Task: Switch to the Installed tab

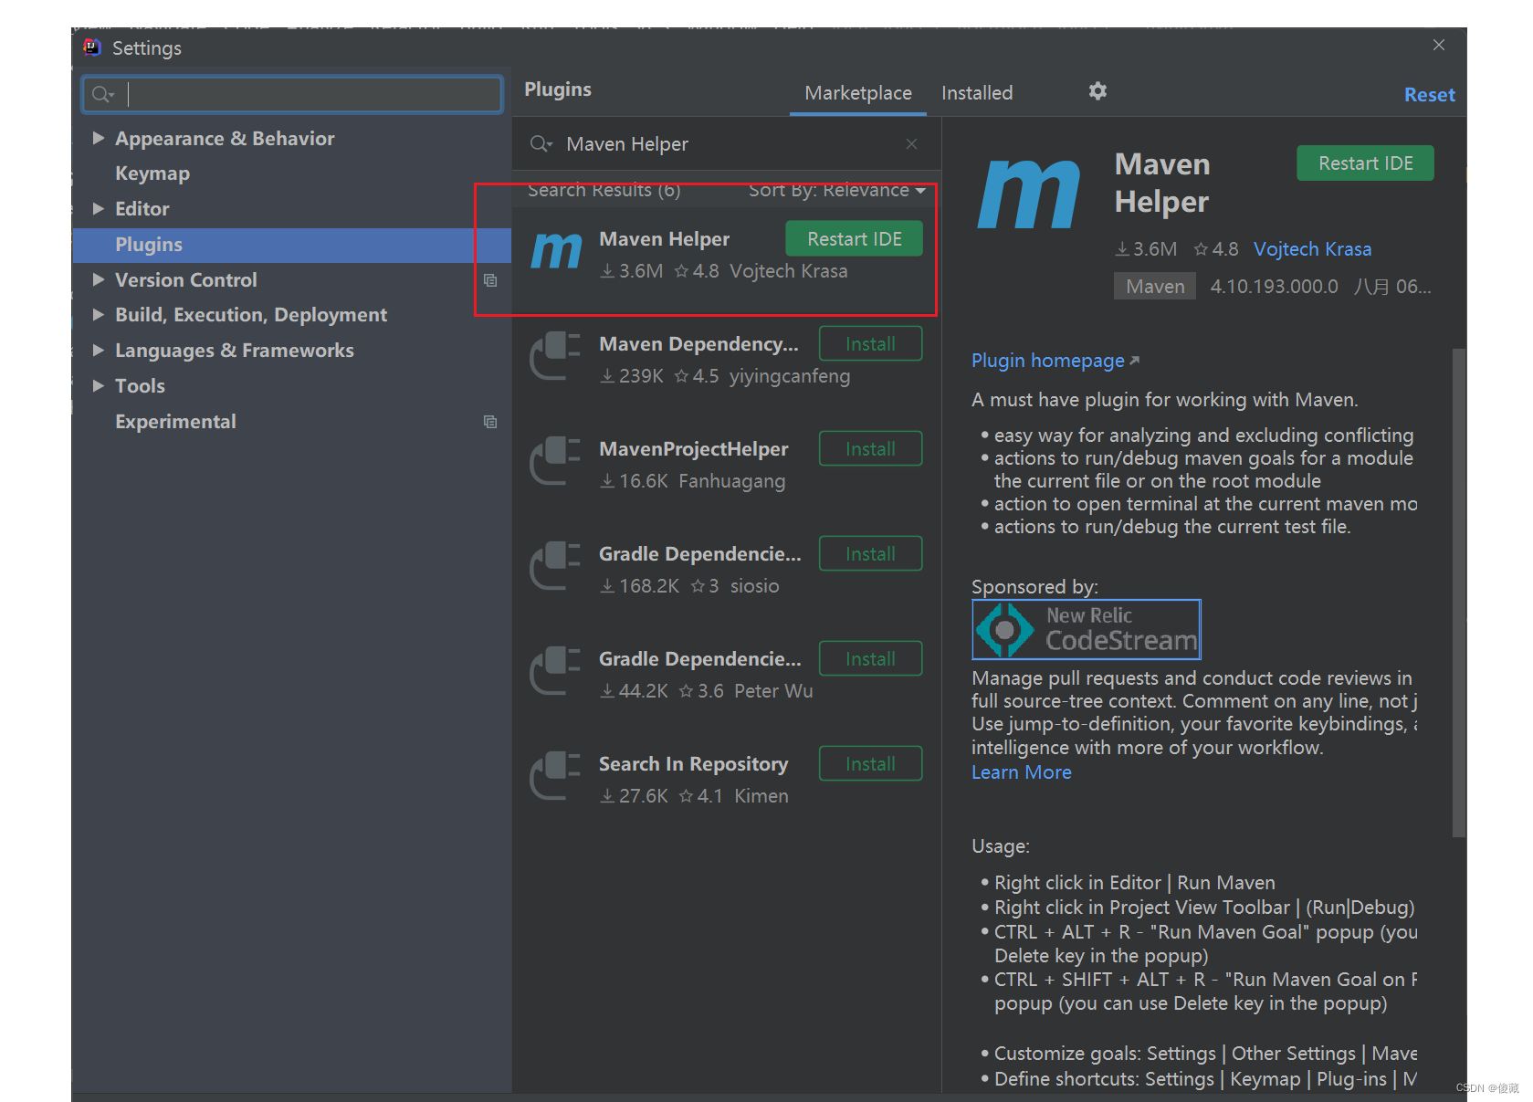Action: 977,93
